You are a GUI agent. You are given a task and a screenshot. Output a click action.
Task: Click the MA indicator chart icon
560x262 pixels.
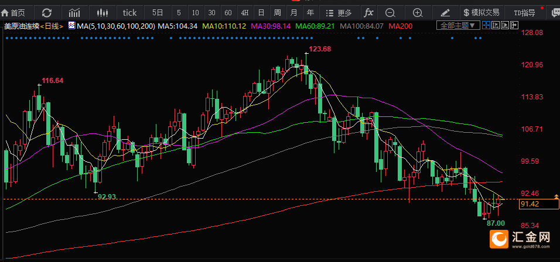tap(72, 26)
